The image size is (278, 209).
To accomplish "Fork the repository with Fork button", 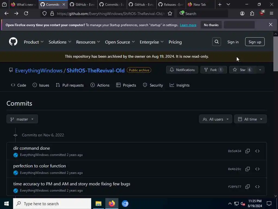I will point(213,70).
